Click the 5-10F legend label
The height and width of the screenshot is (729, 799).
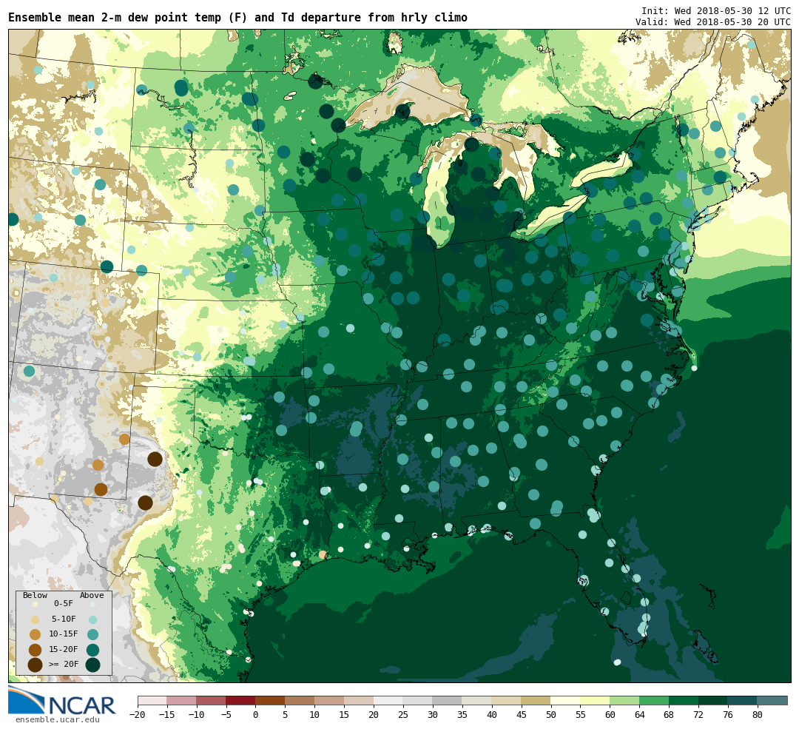[x=64, y=619]
